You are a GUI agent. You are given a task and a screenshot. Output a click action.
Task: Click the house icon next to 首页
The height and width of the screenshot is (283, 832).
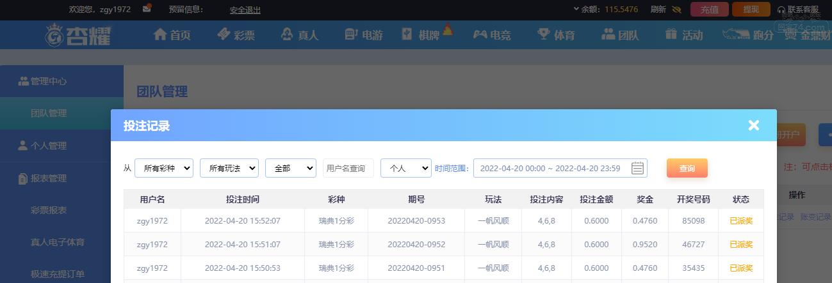click(x=160, y=34)
